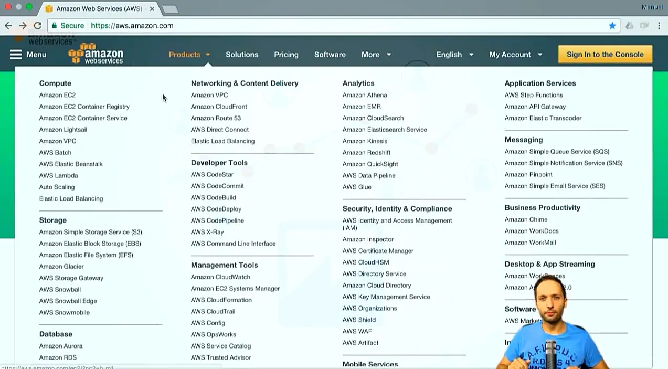Screen dimensions: 668x369
Task: Open the Solutions menu item
Action: 242,55
